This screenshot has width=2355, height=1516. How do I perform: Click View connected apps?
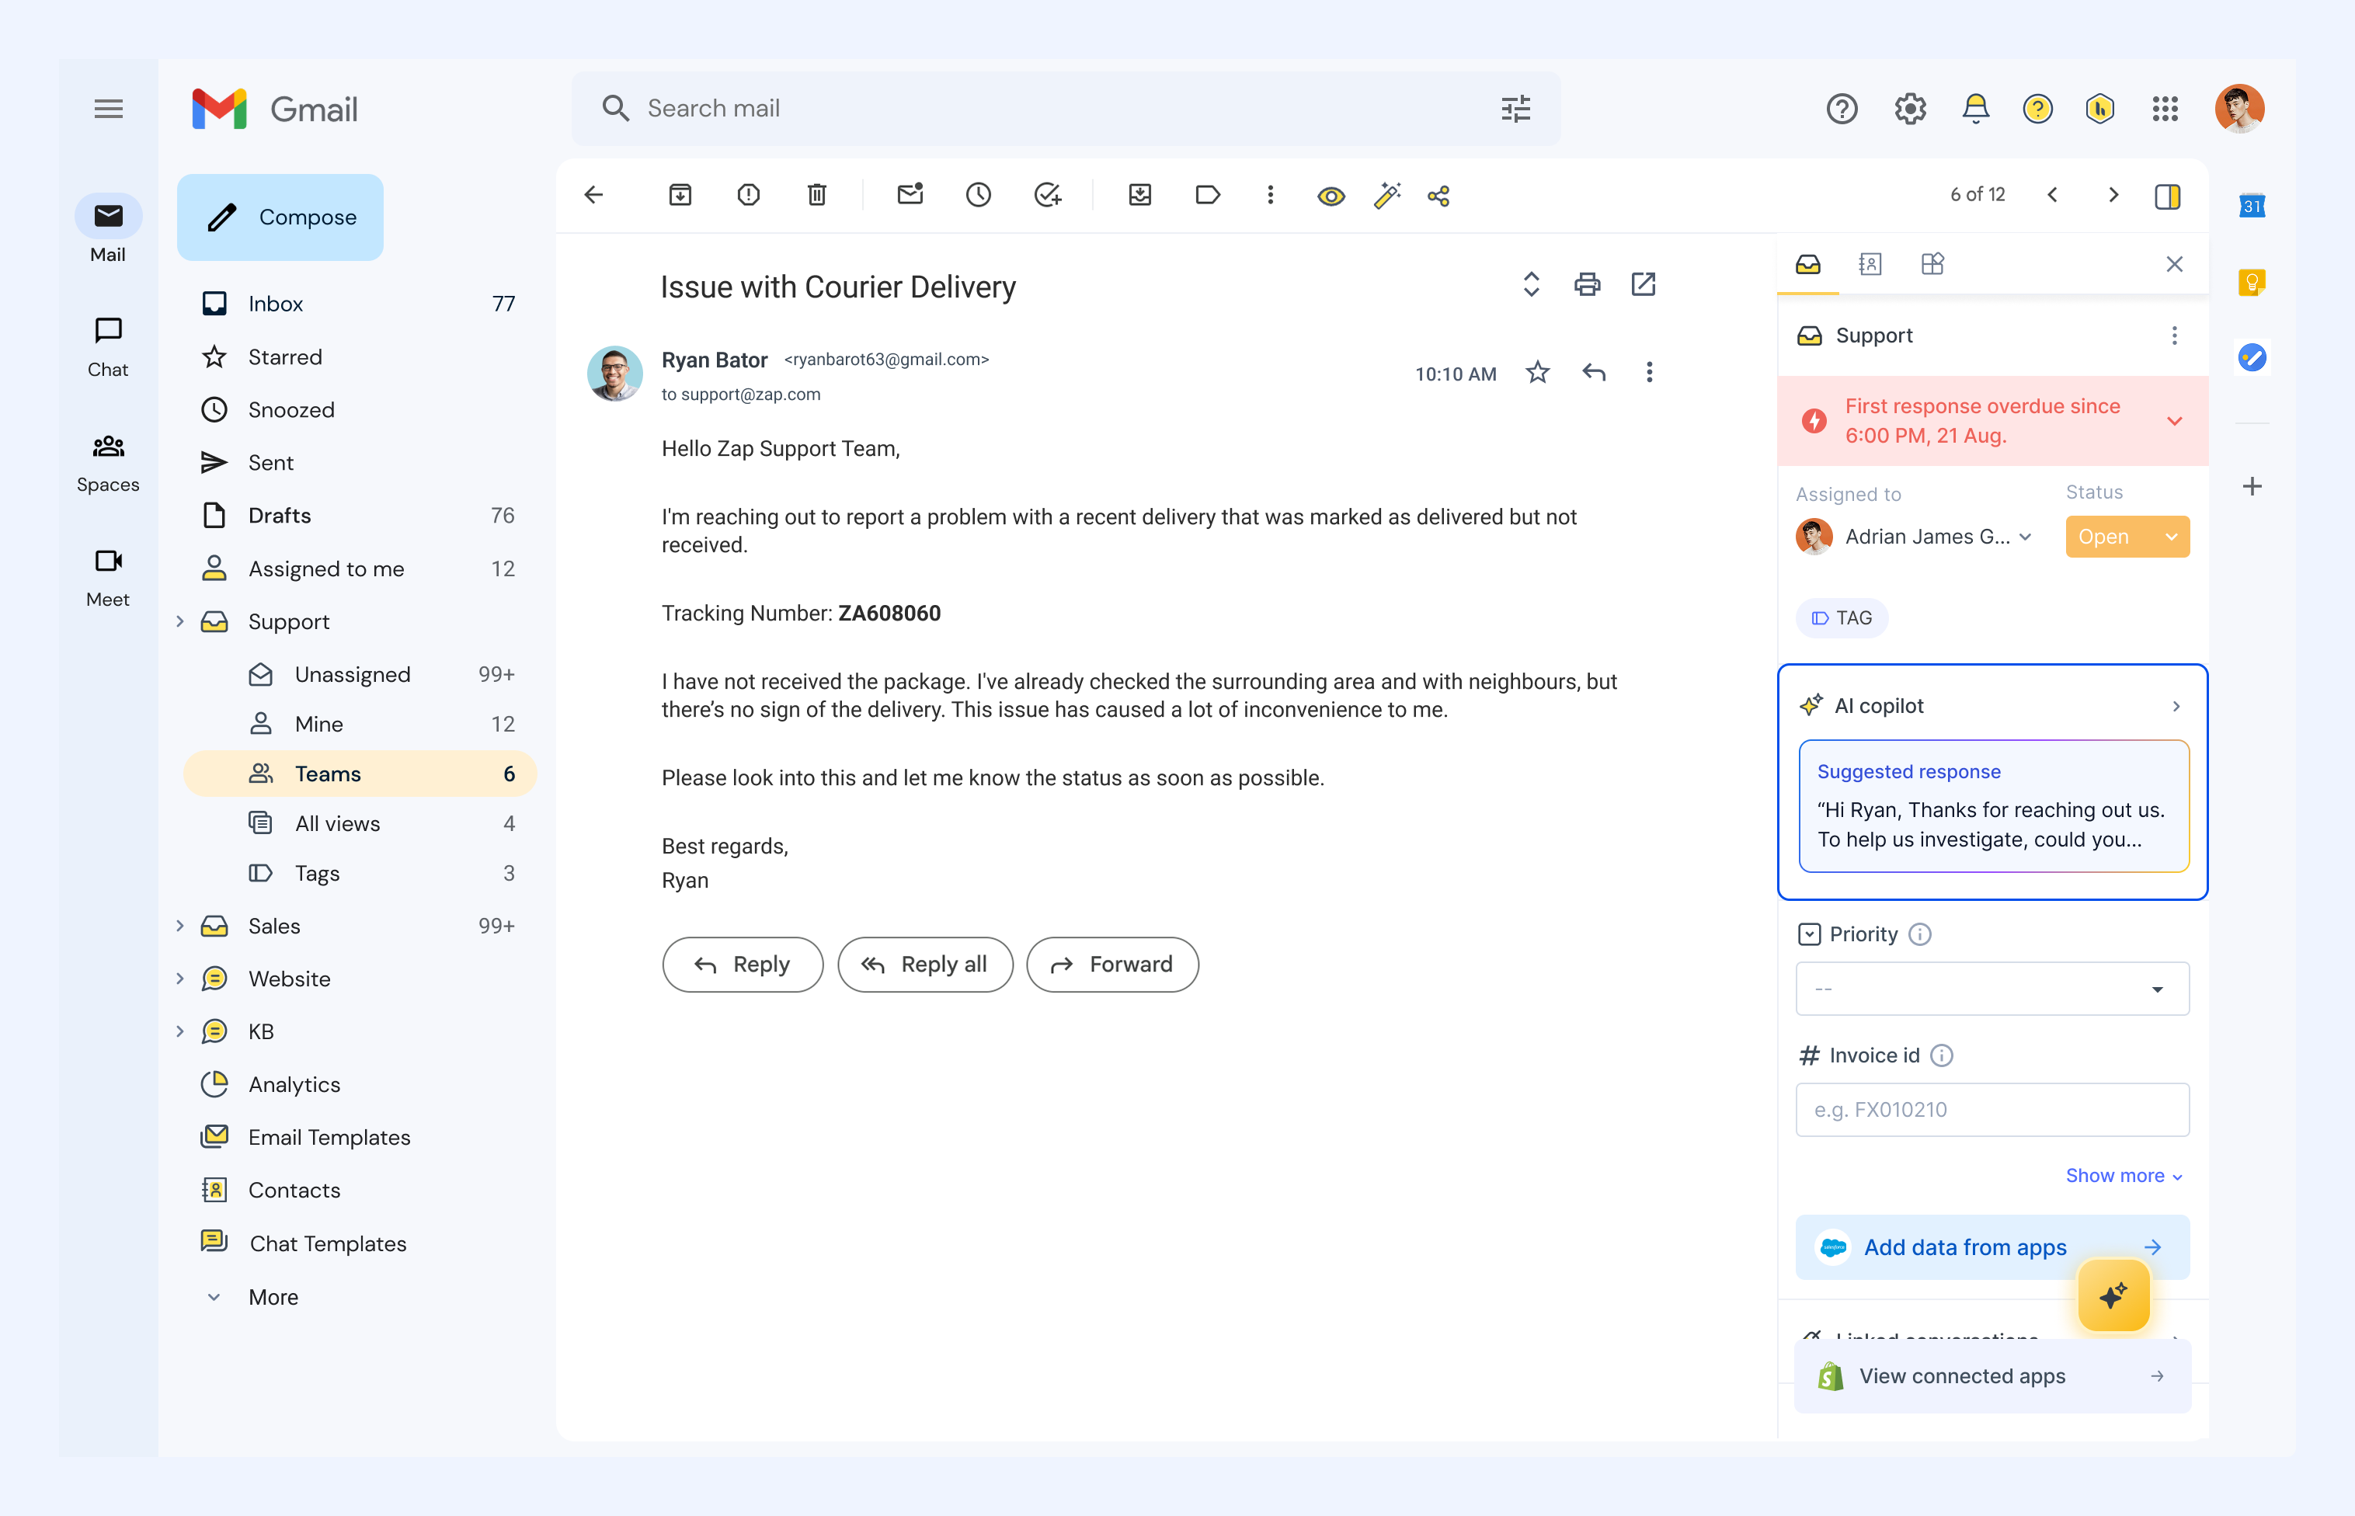1991,1376
